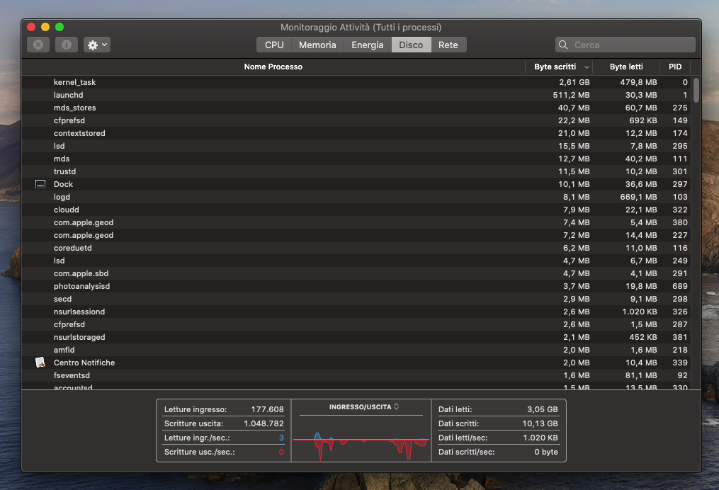Select the trustd process row
The width and height of the screenshot is (719, 490).
(356, 171)
